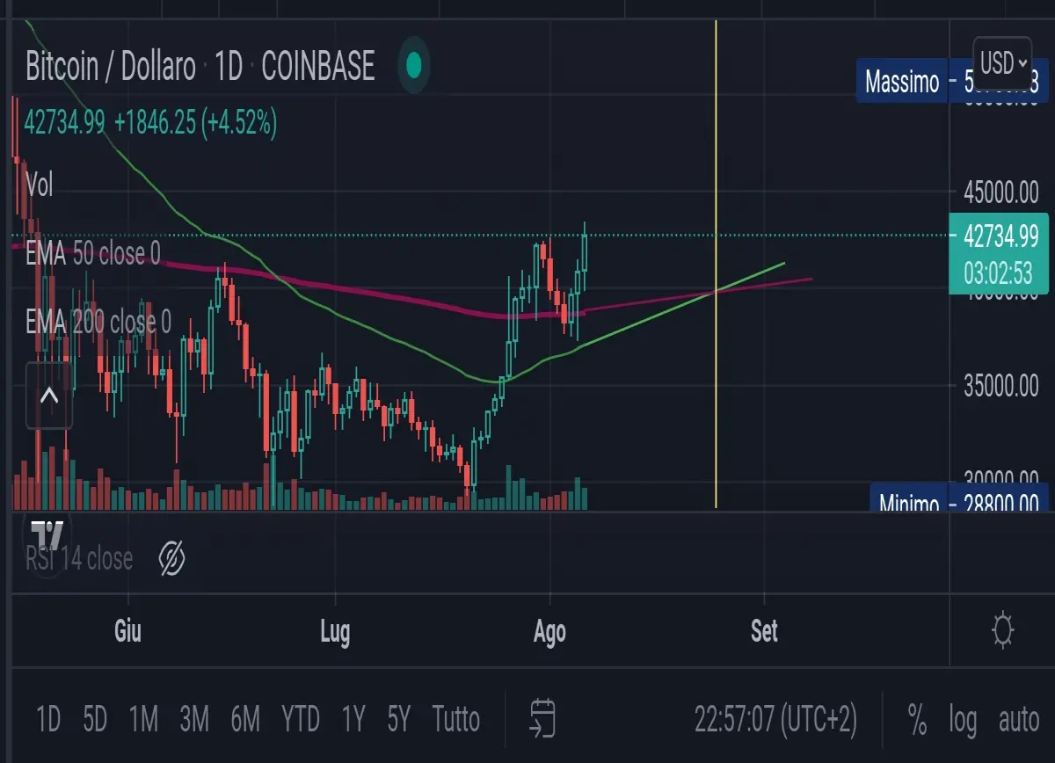This screenshot has width=1055, height=763.
Task: Select the RSI 14 close indicator label
Action: (x=79, y=558)
